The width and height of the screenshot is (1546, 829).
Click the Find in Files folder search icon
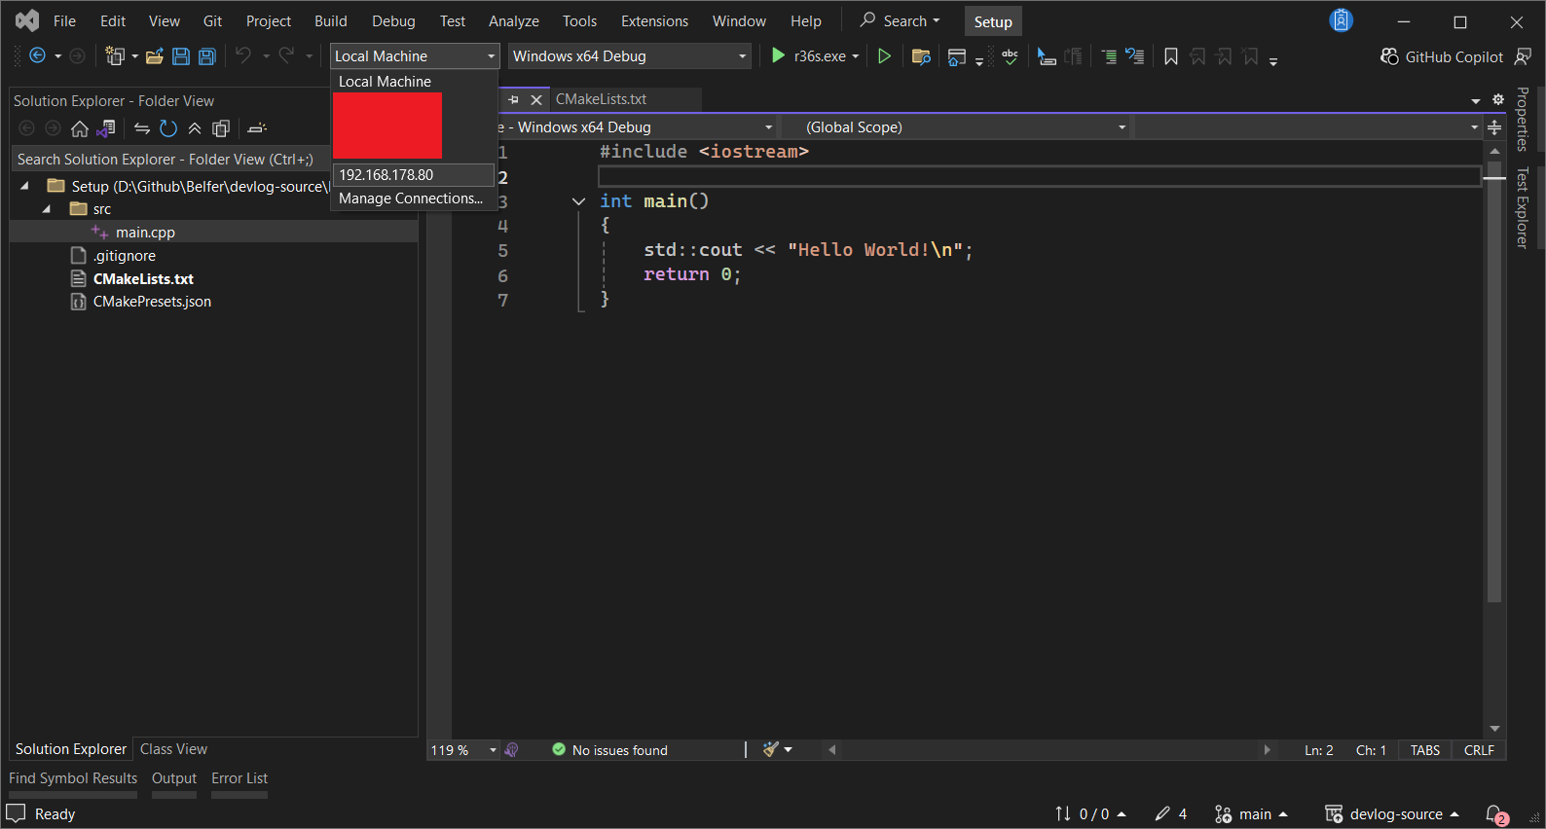click(921, 56)
